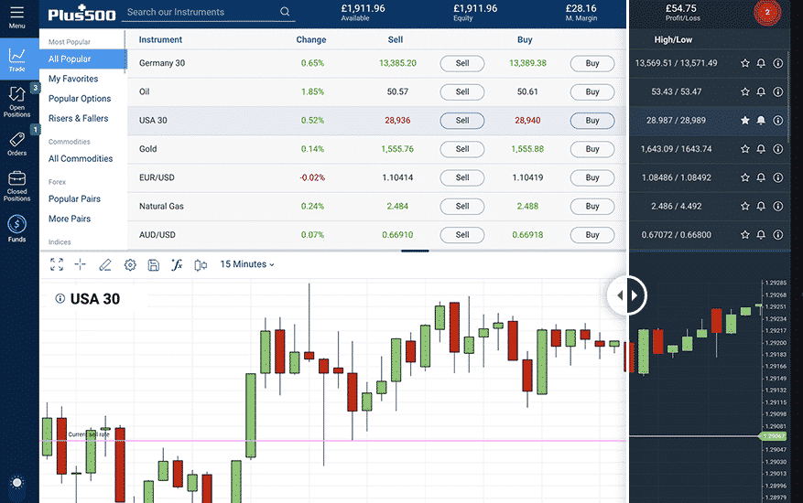Click the red notifications badge
This screenshot has height=503, width=803.
767,12
